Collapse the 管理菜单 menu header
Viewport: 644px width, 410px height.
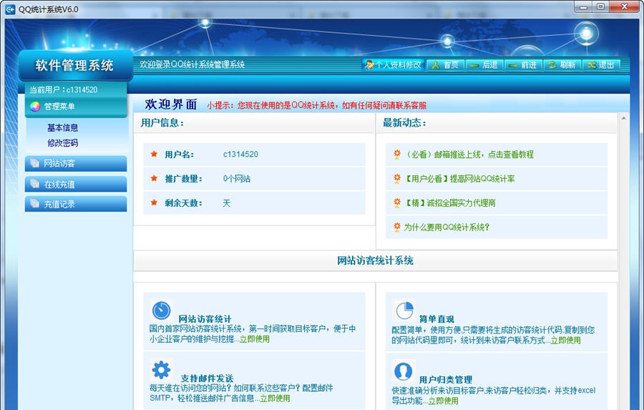pyautogui.click(x=76, y=107)
